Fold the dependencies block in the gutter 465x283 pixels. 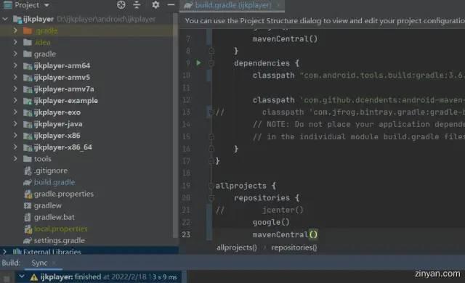click(211, 62)
